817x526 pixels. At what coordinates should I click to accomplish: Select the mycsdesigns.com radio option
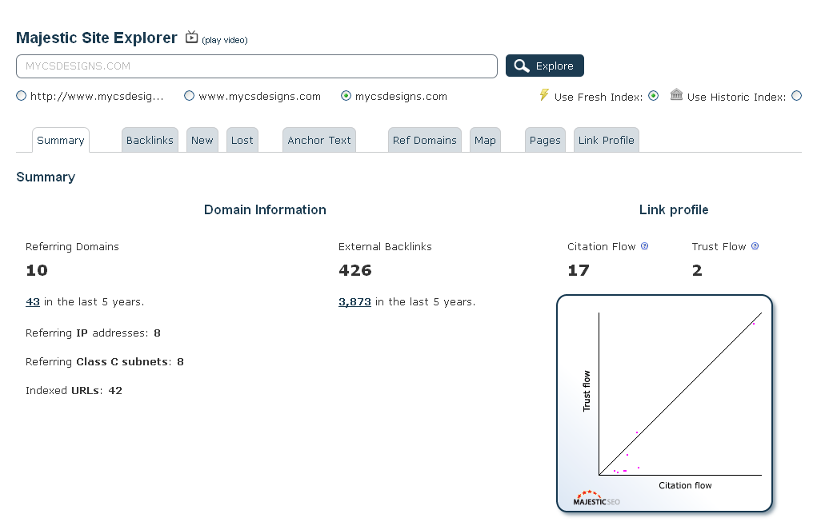(346, 96)
